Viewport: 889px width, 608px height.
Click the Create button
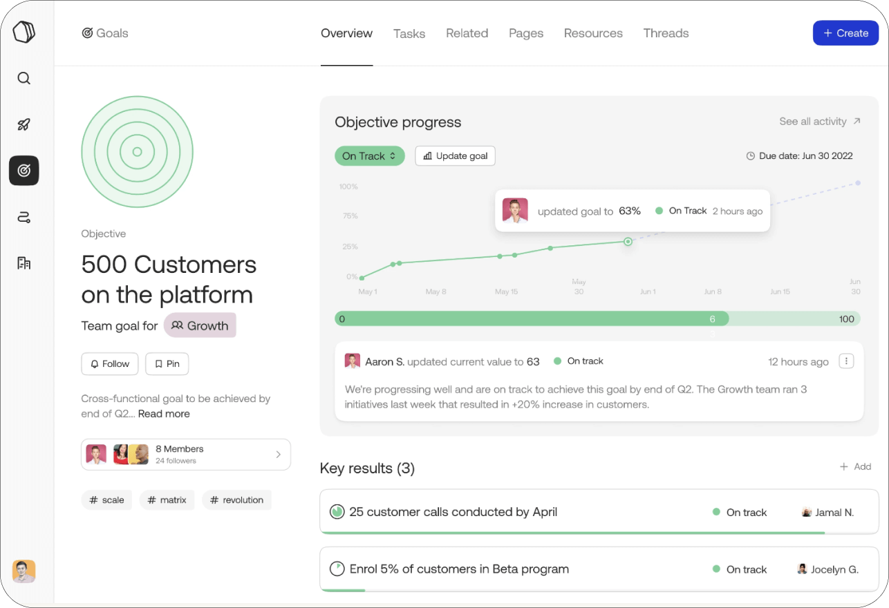pos(845,33)
